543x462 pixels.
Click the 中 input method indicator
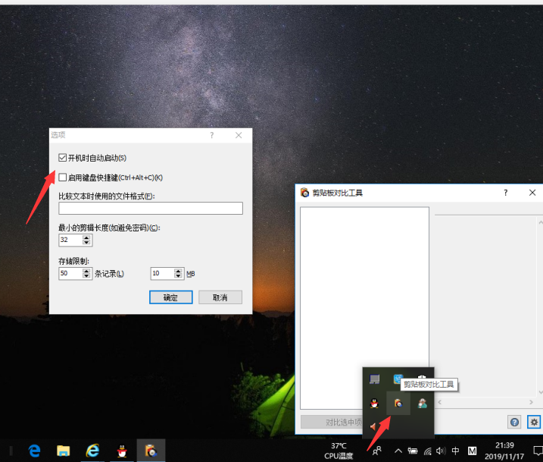coord(455,451)
